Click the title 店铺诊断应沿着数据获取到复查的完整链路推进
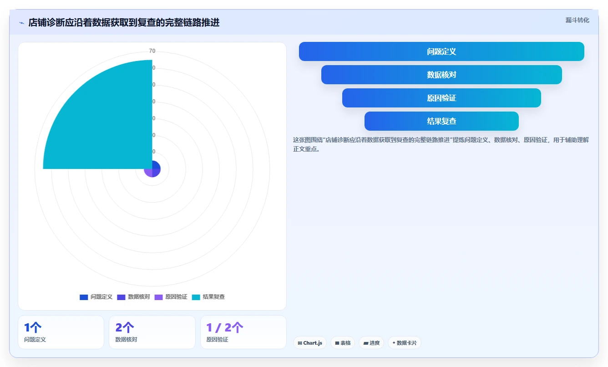 (x=124, y=23)
